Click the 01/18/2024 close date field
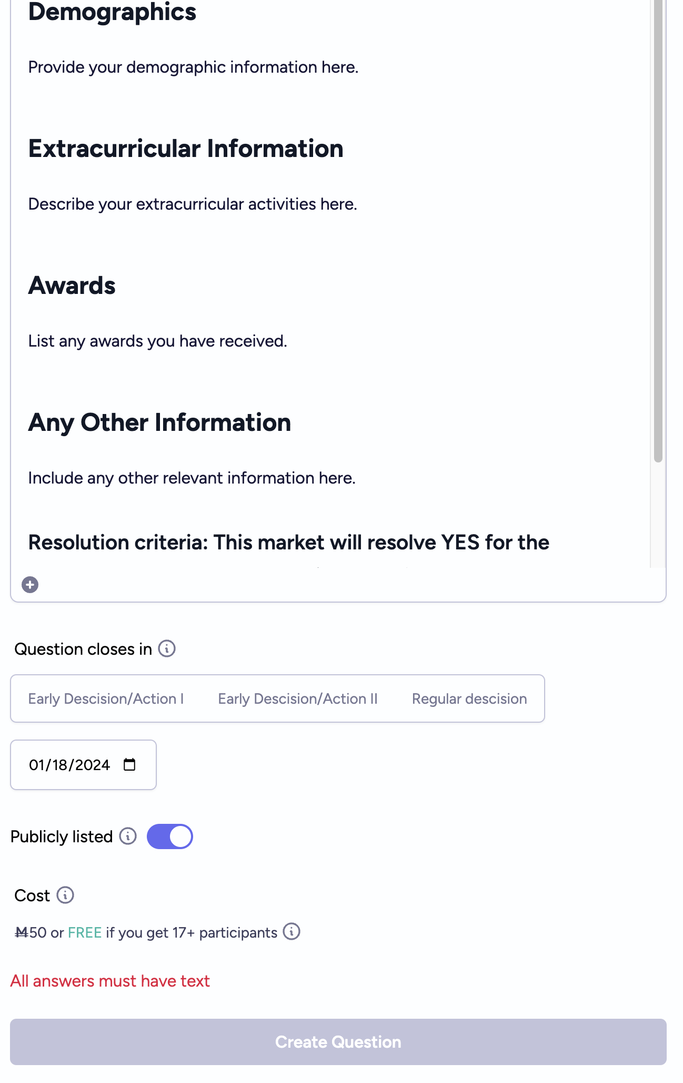Image resolution: width=683 pixels, height=1083 pixels. coord(83,765)
